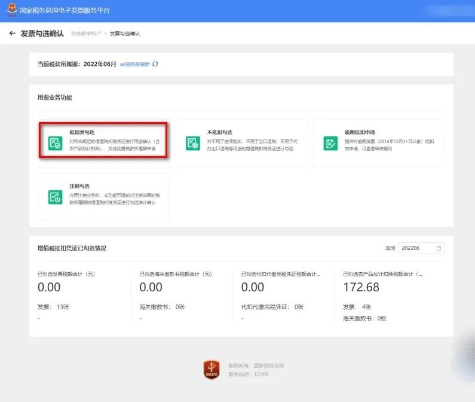Click the 代扣代缴完税凭证: 0张 count

pyautogui.click(x=272, y=307)
